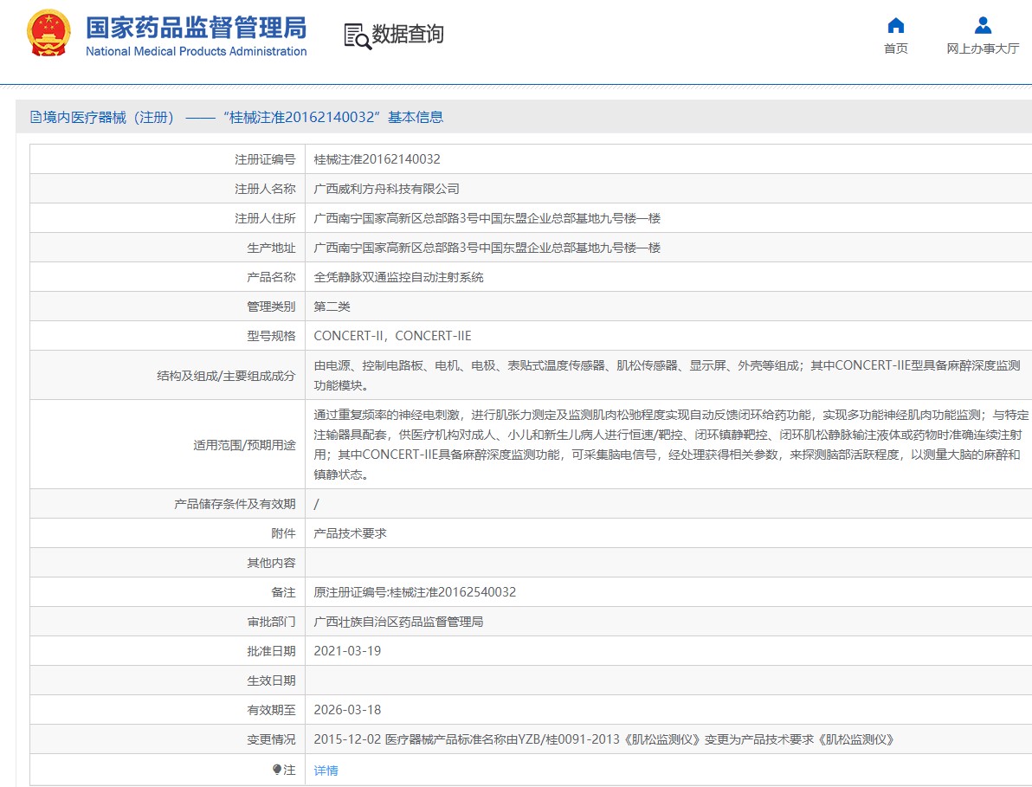The height and width of the screenshot is (787, 1032).
Task: Click the 数据查询 heading text
Action: [408, 35]
